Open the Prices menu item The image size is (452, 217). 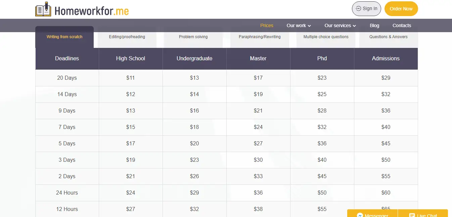point(267,25)
